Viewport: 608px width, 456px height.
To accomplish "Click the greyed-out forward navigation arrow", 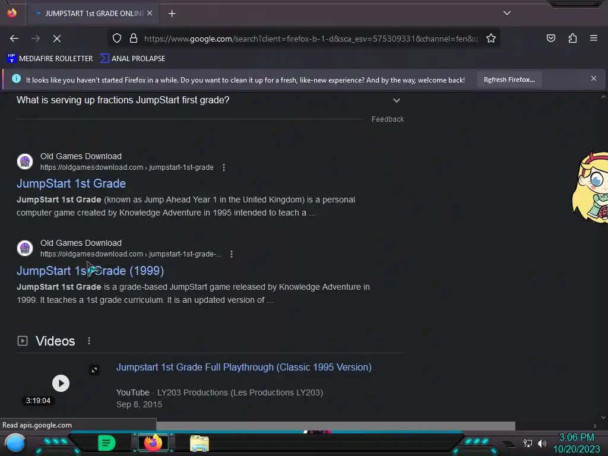I will pyautogui.click(x=36, y=39).
